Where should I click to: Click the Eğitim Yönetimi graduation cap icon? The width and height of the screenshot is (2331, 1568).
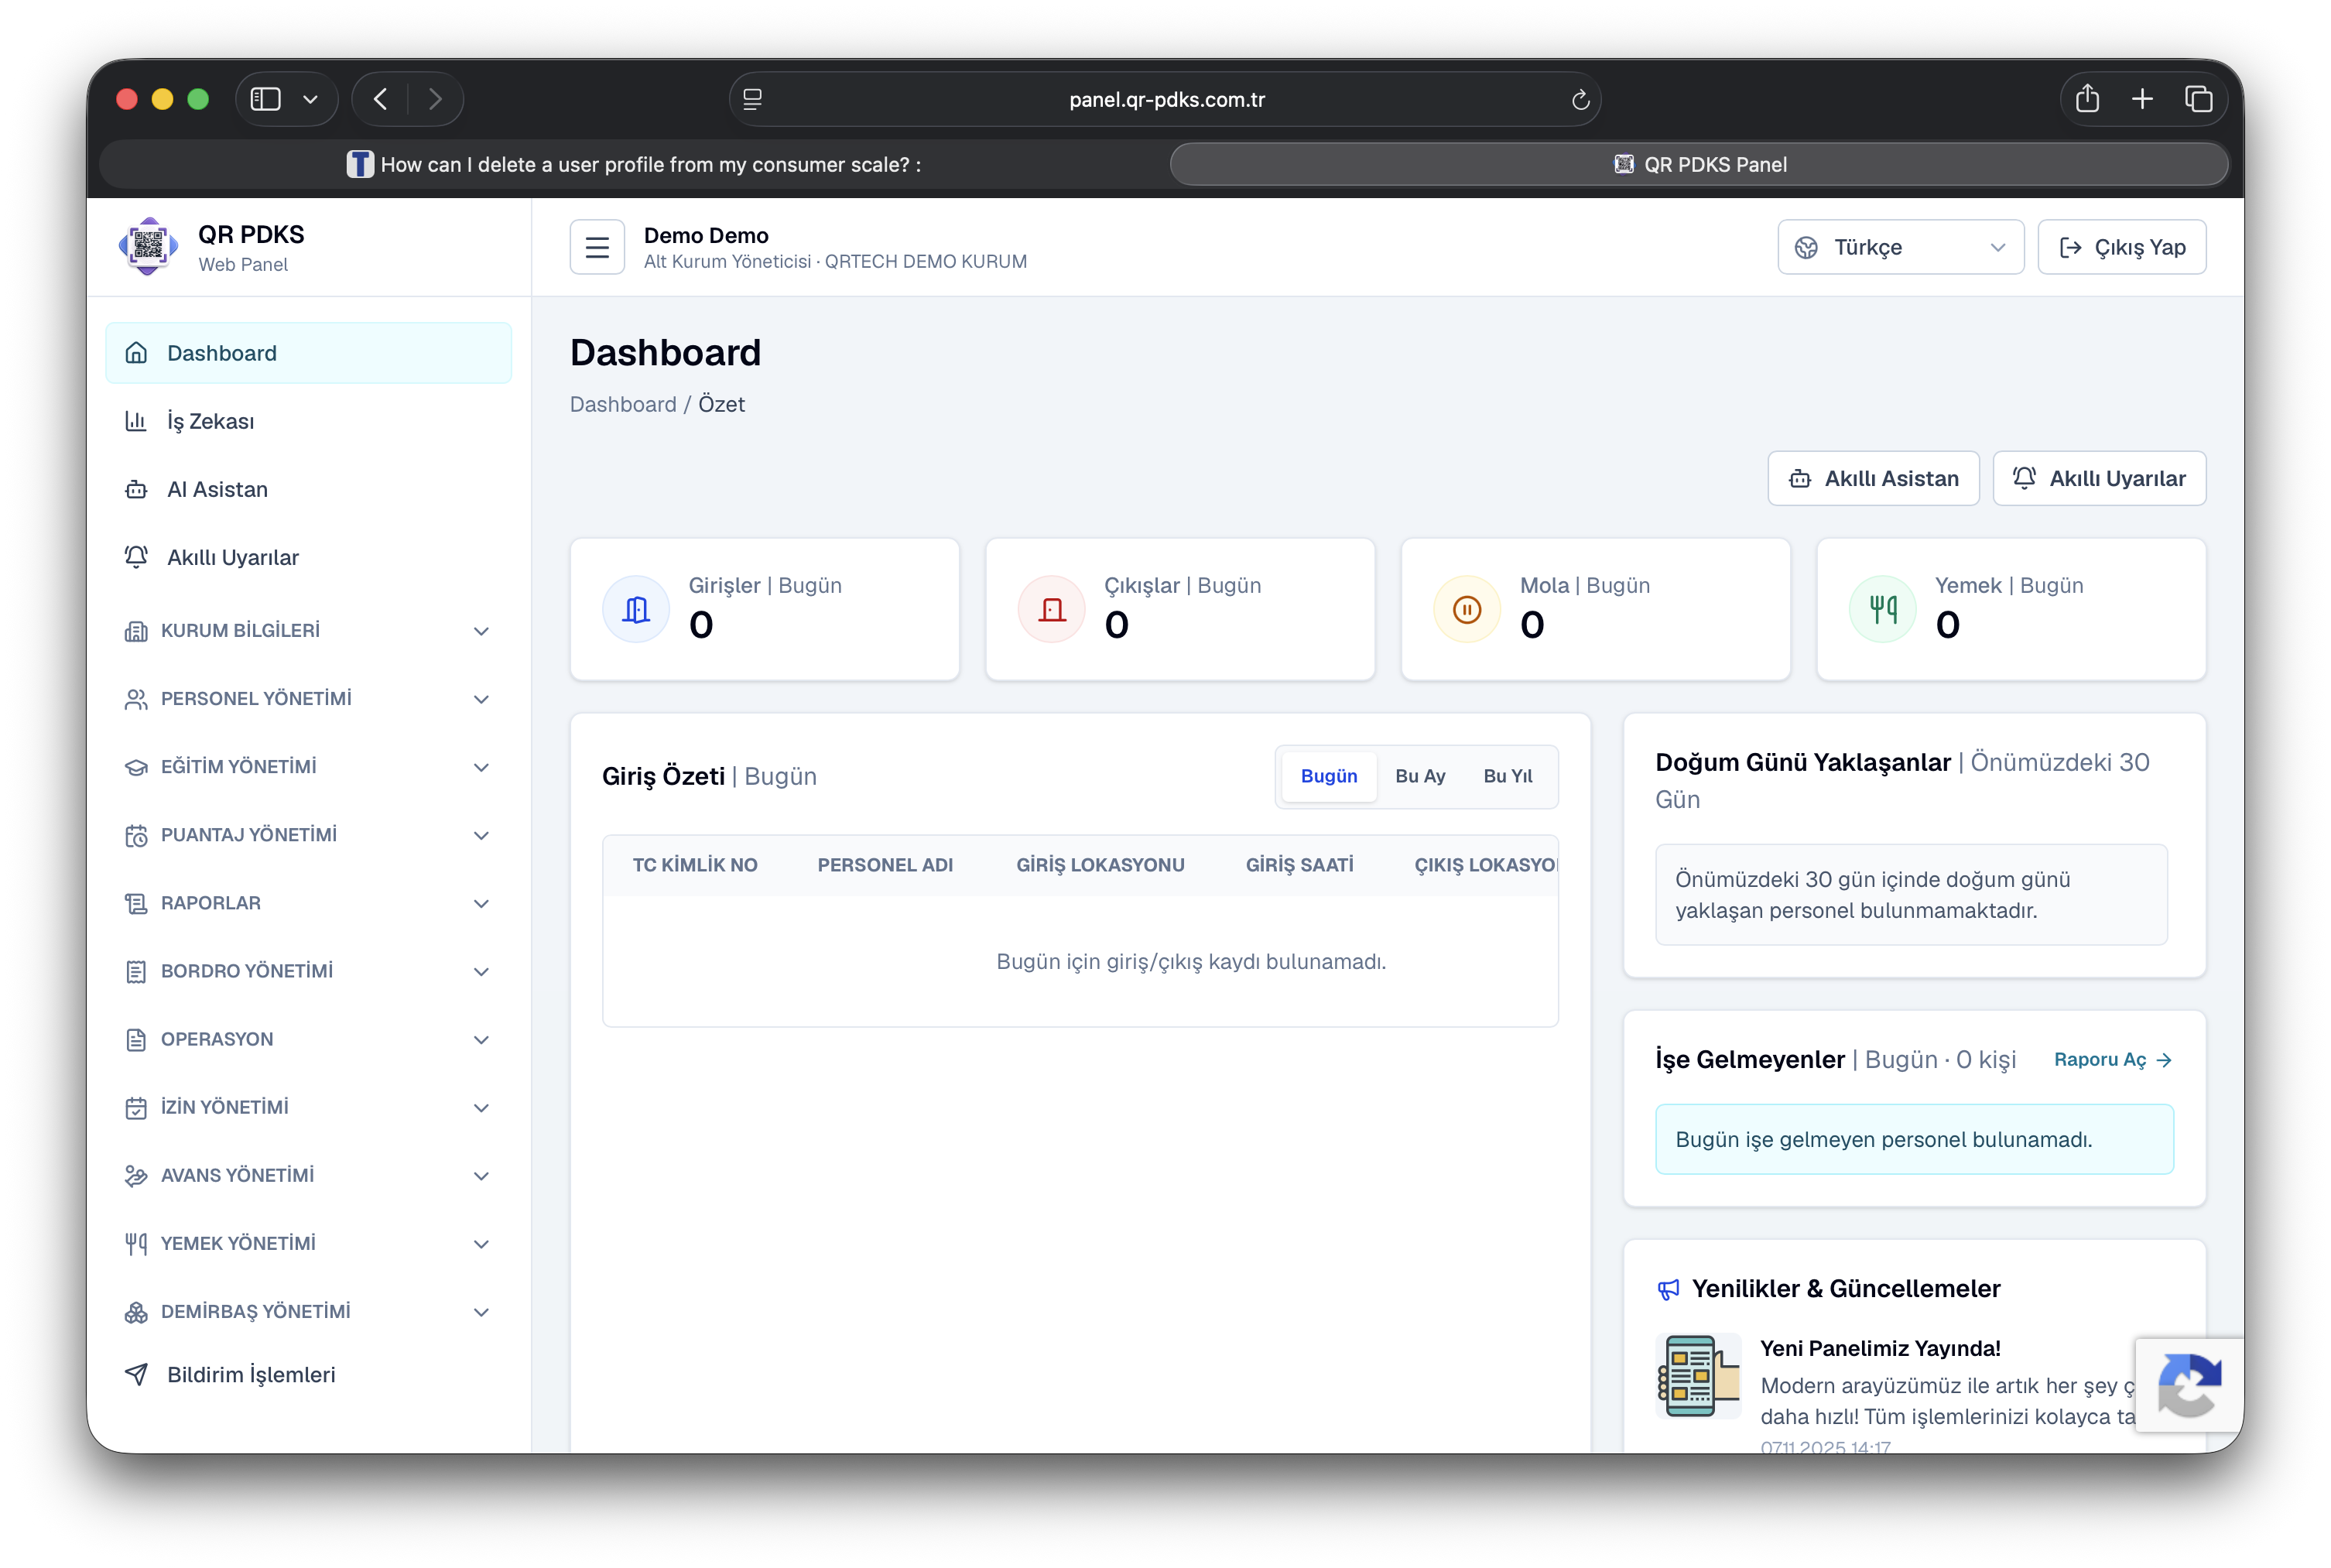pyautogui.click(x=136, y=767)
